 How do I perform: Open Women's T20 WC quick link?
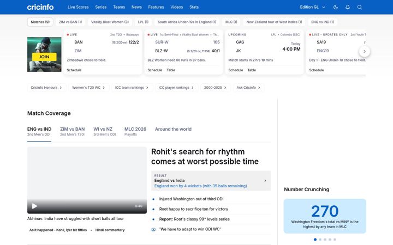tap(88, 88)
